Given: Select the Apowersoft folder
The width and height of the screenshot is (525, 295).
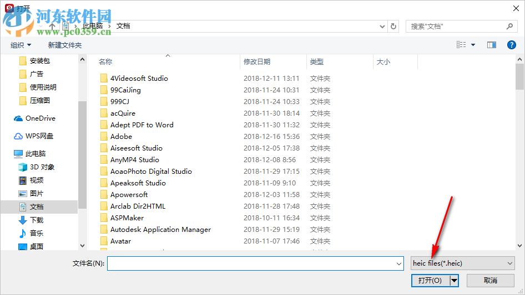Looking at the screenshot, I should (129, 194).
